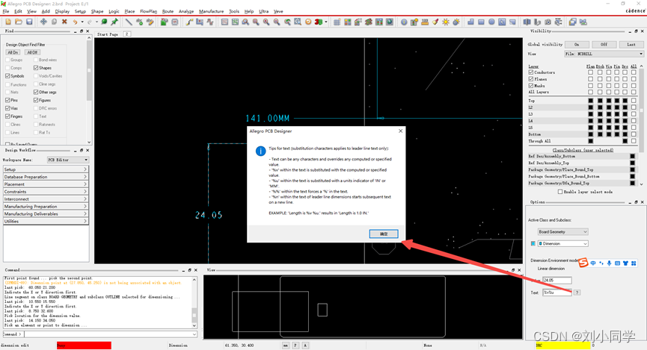Click the cyan Dimension subclass color swatch
The image size is (647, 350).
[533, 244]
